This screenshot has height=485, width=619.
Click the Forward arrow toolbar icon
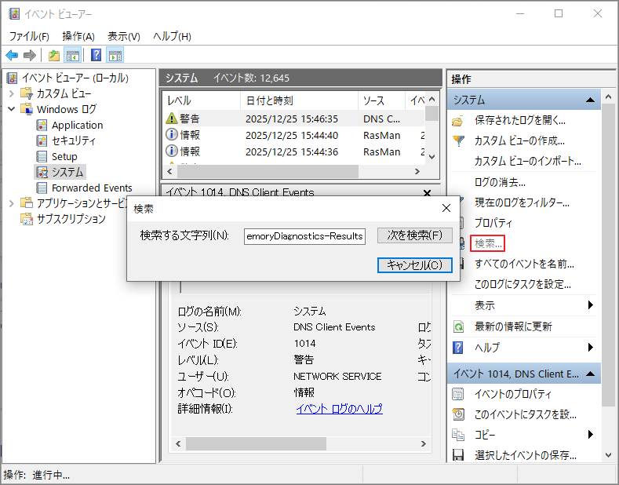pyautogui.click(x=30, y=55)
